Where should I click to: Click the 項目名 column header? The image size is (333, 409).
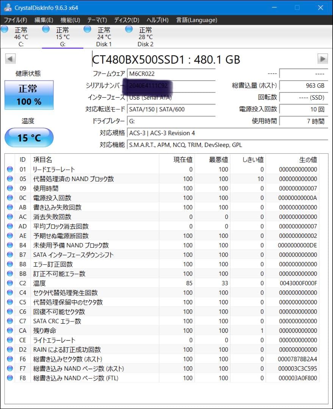pos(95,160)
